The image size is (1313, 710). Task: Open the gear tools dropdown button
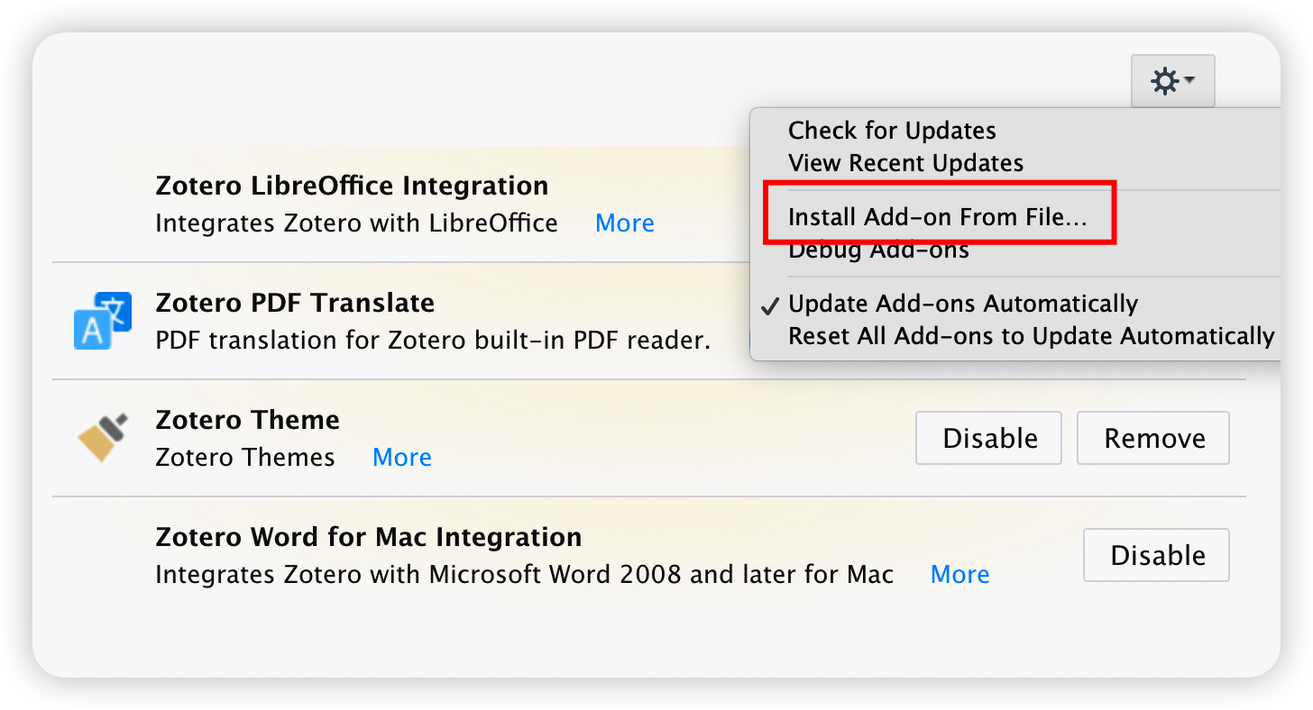(1172, 82)
